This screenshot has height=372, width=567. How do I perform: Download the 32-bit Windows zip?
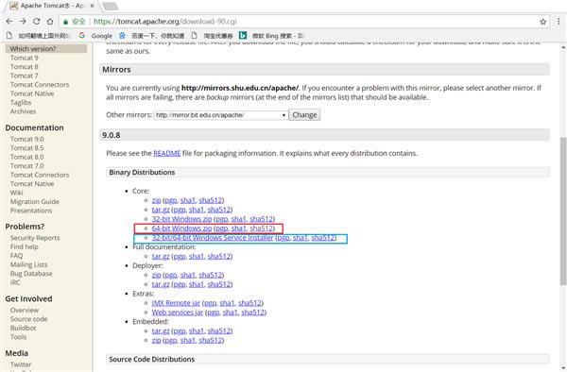click(181, 219)
